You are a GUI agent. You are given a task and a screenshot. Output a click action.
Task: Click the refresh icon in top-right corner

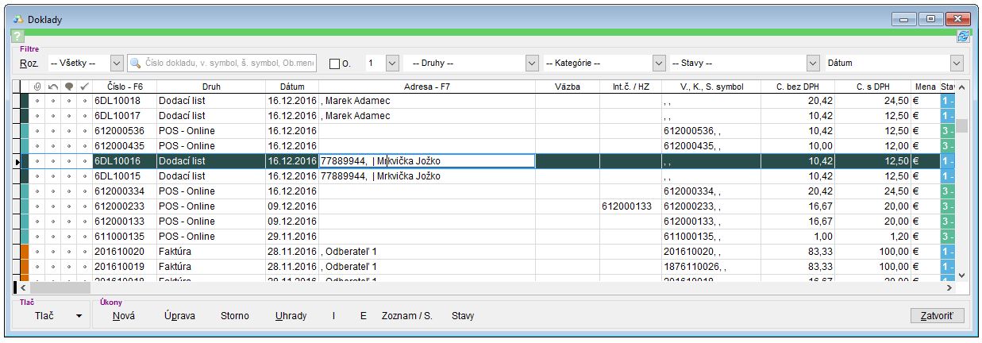tap(963, 37)
